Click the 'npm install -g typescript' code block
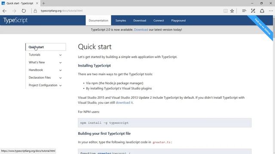Image resolution: width=275 pixels, height=154 pixels. coord(165,123)
